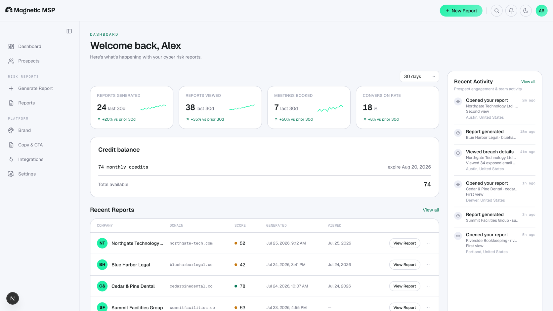Click the Magnetic MSP logo

[x=30, y=10]
